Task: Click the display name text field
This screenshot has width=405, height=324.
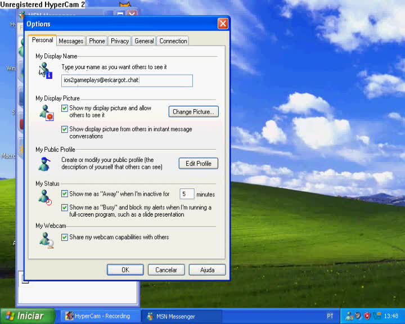Action: click(127, 80)
